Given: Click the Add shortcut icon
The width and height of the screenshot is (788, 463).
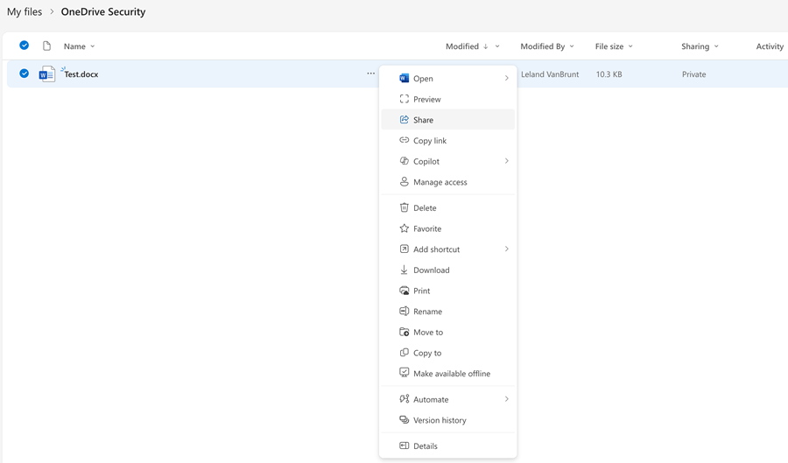Looking at the screenshot, I should click(x=404, y=249).
